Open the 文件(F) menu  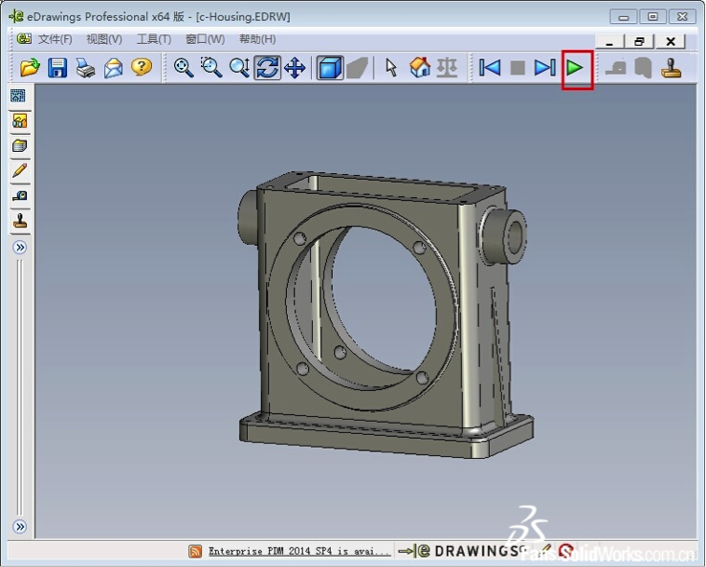(55, 39)
